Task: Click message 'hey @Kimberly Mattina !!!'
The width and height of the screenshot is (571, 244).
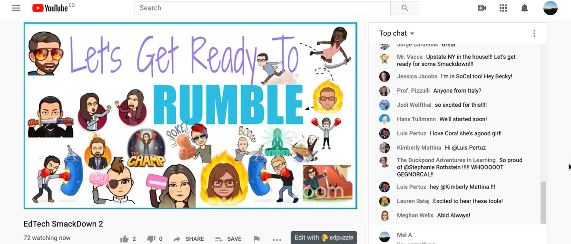Action: (x=463, y=187)
